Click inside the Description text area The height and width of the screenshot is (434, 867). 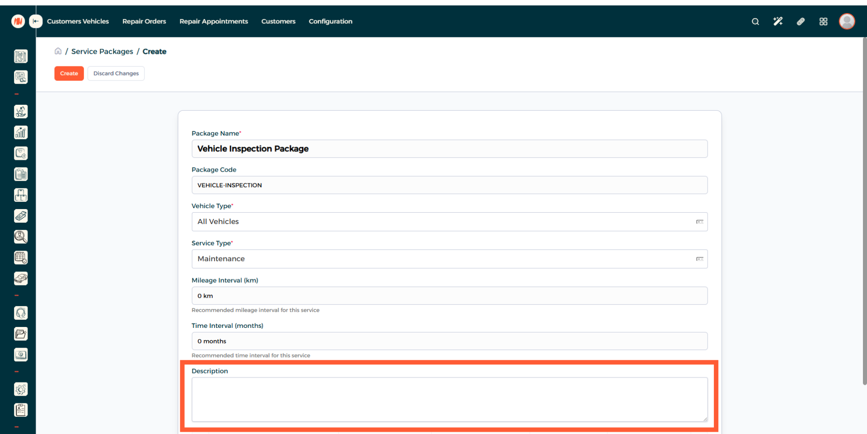tap(449, 400)
